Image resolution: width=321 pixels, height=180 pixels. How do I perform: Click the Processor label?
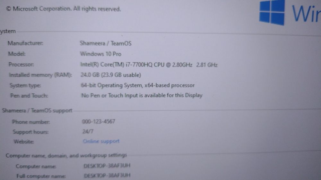click(x=21, y=64)
